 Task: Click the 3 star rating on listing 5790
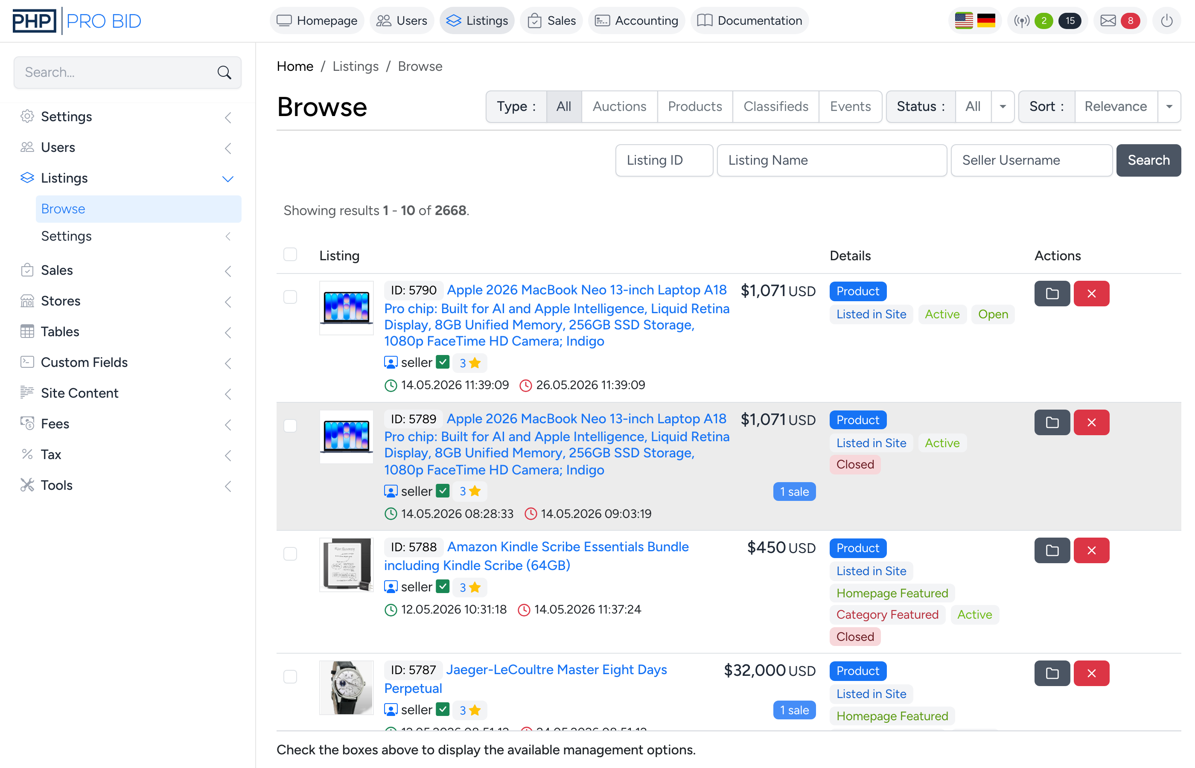470,363
